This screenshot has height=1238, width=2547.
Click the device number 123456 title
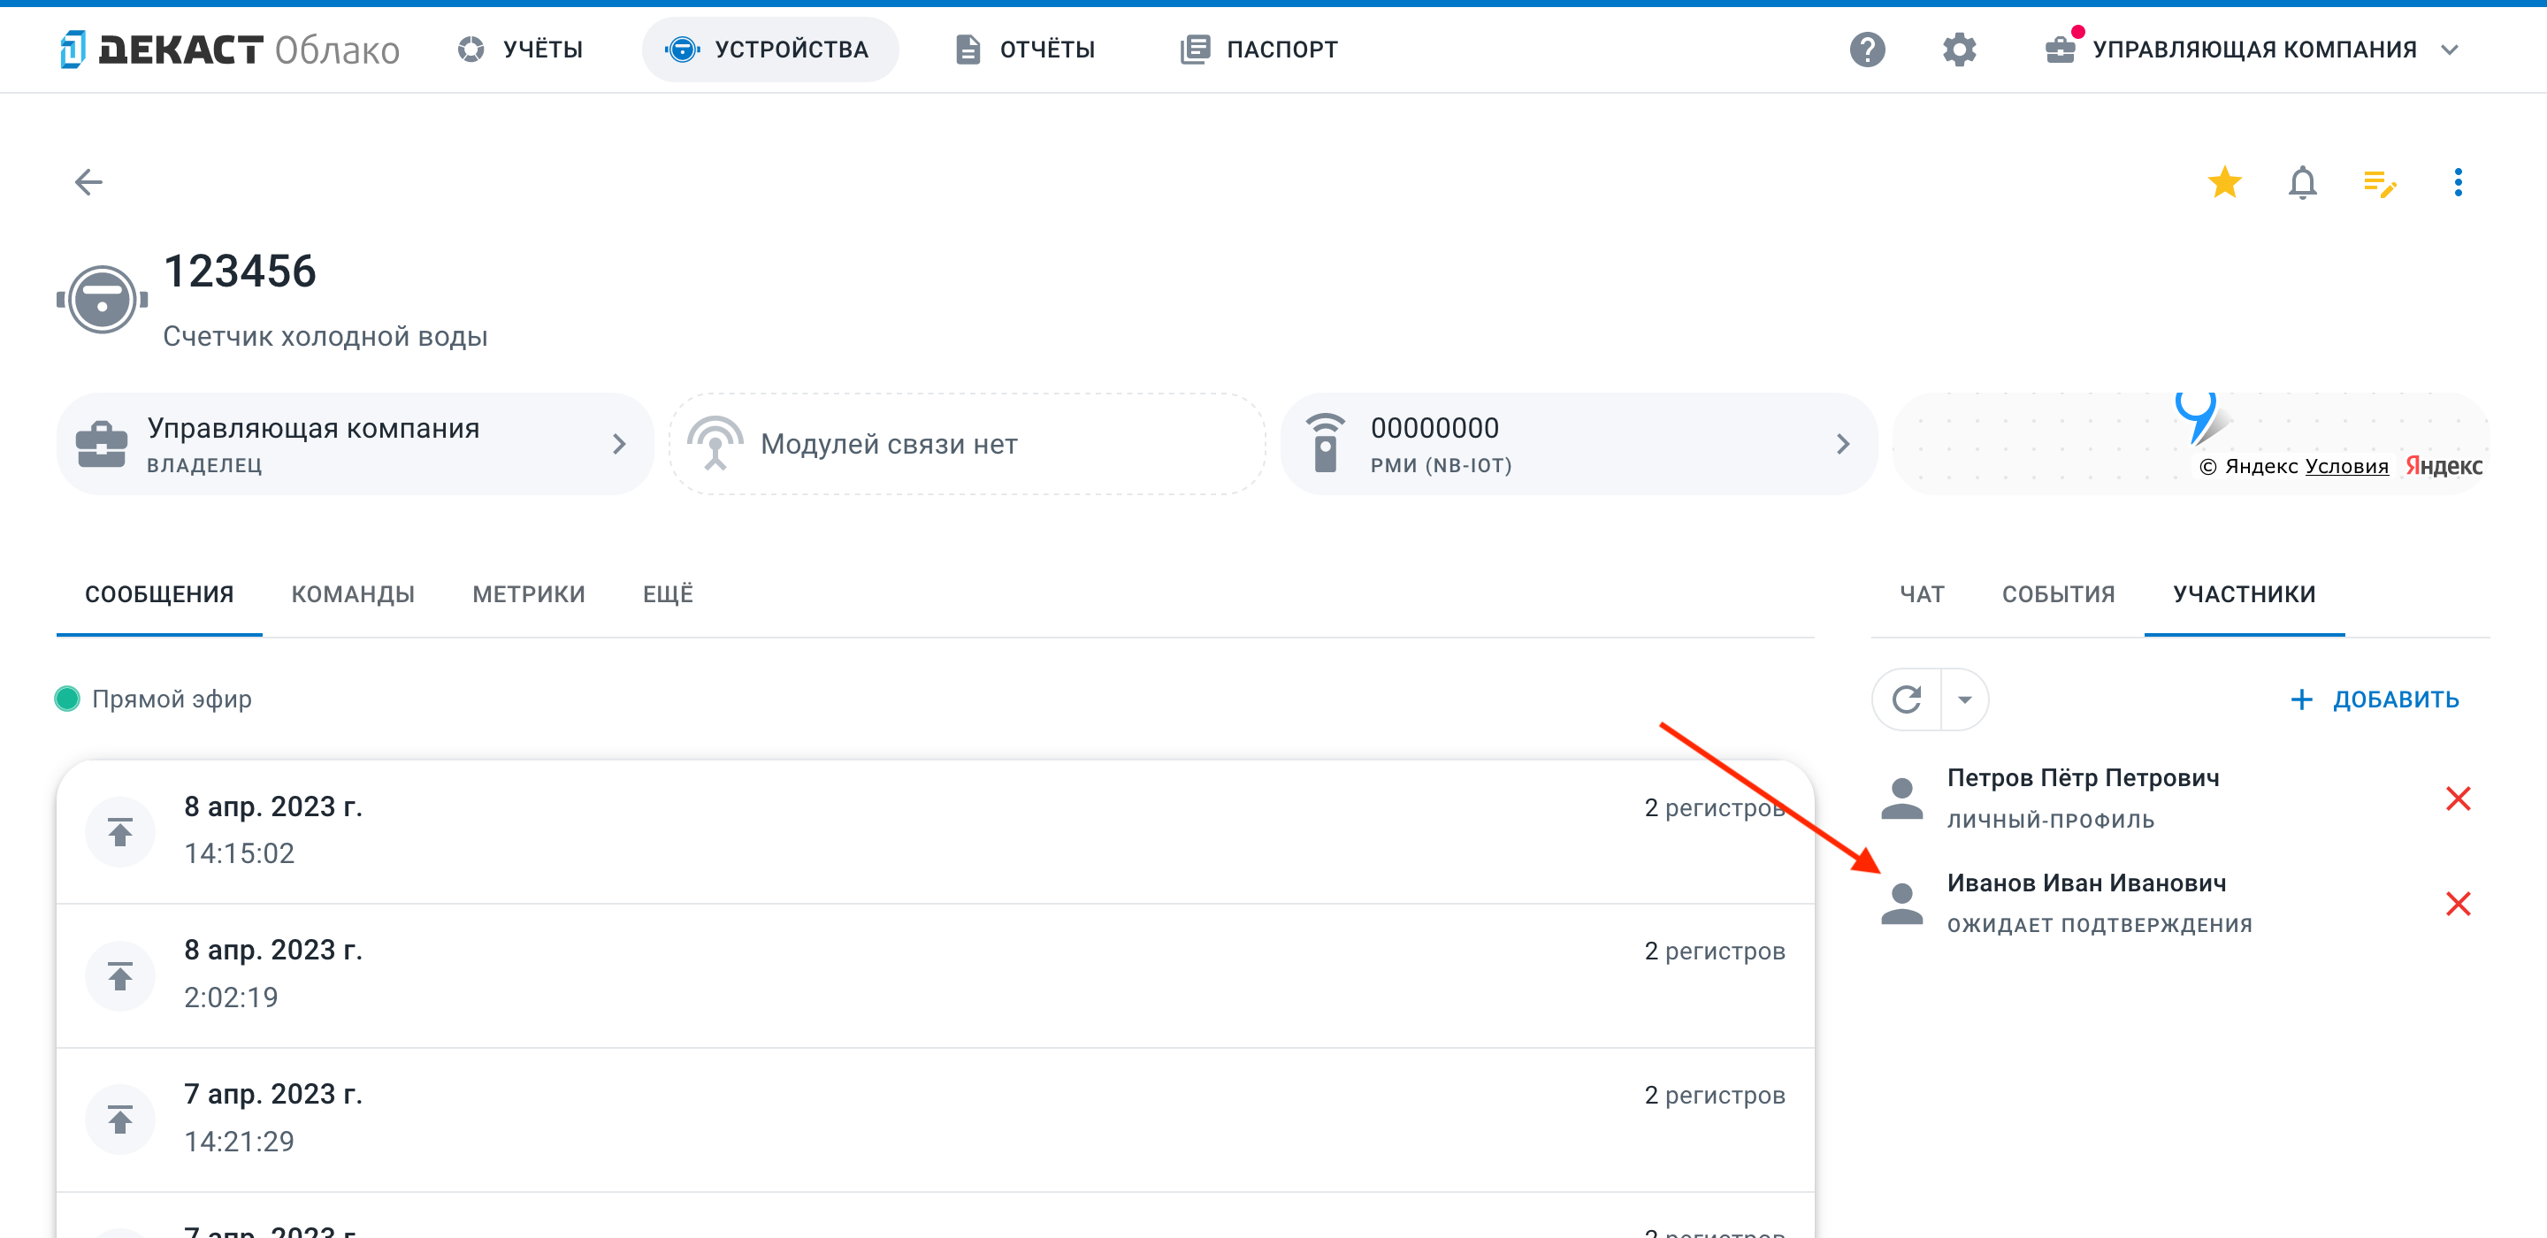coord(240,271)
